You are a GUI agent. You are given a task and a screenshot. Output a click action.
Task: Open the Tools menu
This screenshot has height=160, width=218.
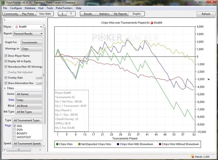pos(50,8)
